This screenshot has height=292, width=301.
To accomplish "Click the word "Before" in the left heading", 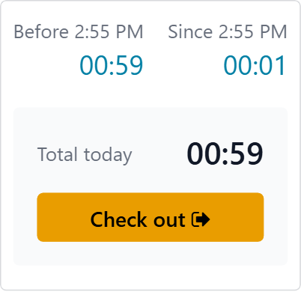I will (x=41, y=31).
